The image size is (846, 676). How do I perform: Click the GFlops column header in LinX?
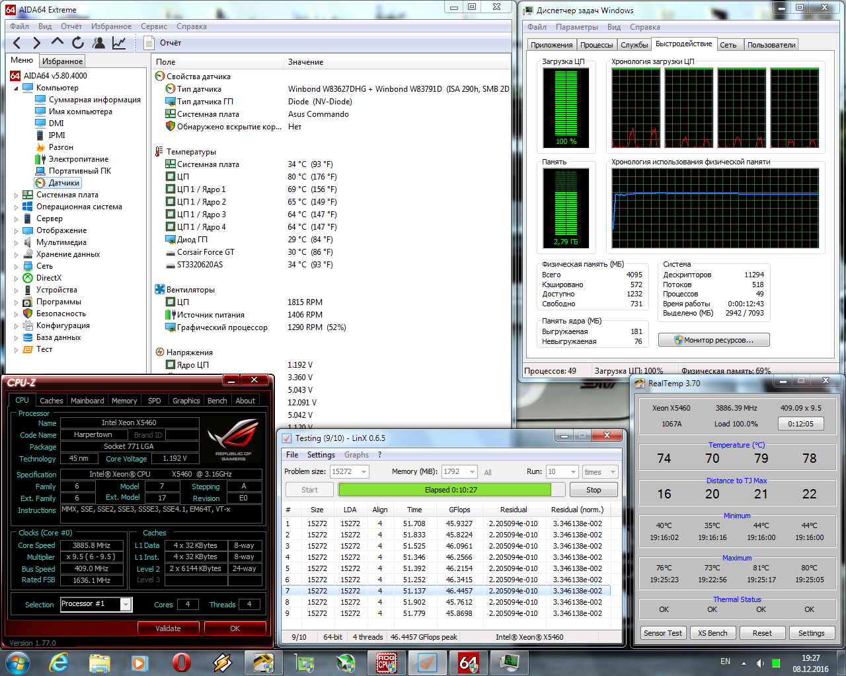point(459,510)
